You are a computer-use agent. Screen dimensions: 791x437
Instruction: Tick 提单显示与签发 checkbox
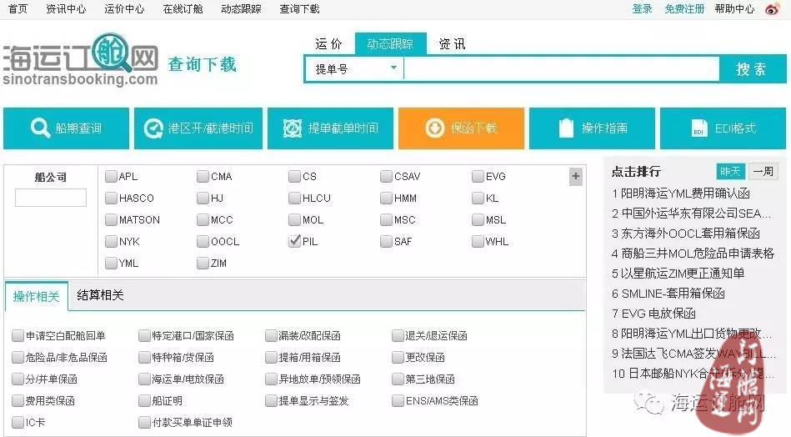[x=271, y=400]
